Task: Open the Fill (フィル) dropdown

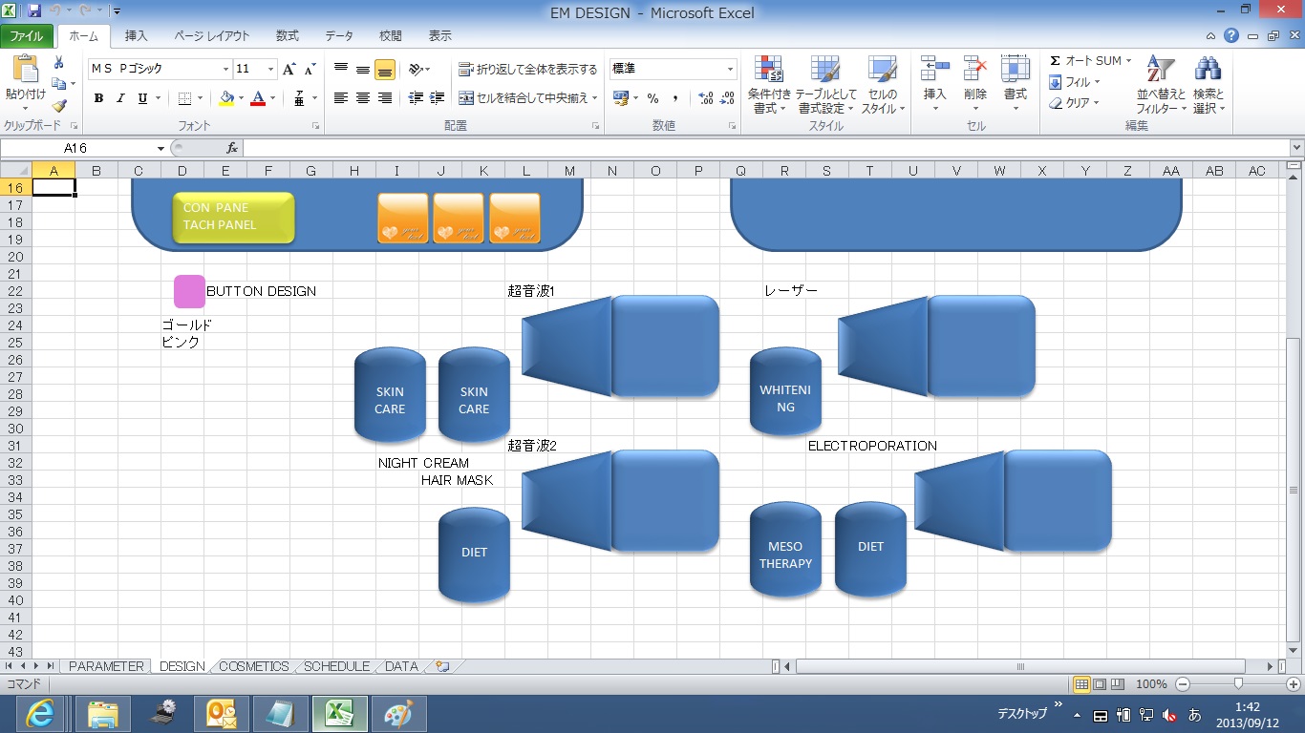Action: click(1075, 82)
